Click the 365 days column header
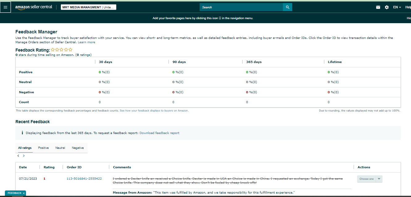Screen dimensions: 411x197 tap(254, 62)
